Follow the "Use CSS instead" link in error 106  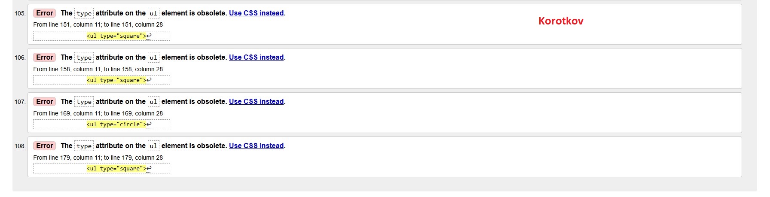pos(256,58)
